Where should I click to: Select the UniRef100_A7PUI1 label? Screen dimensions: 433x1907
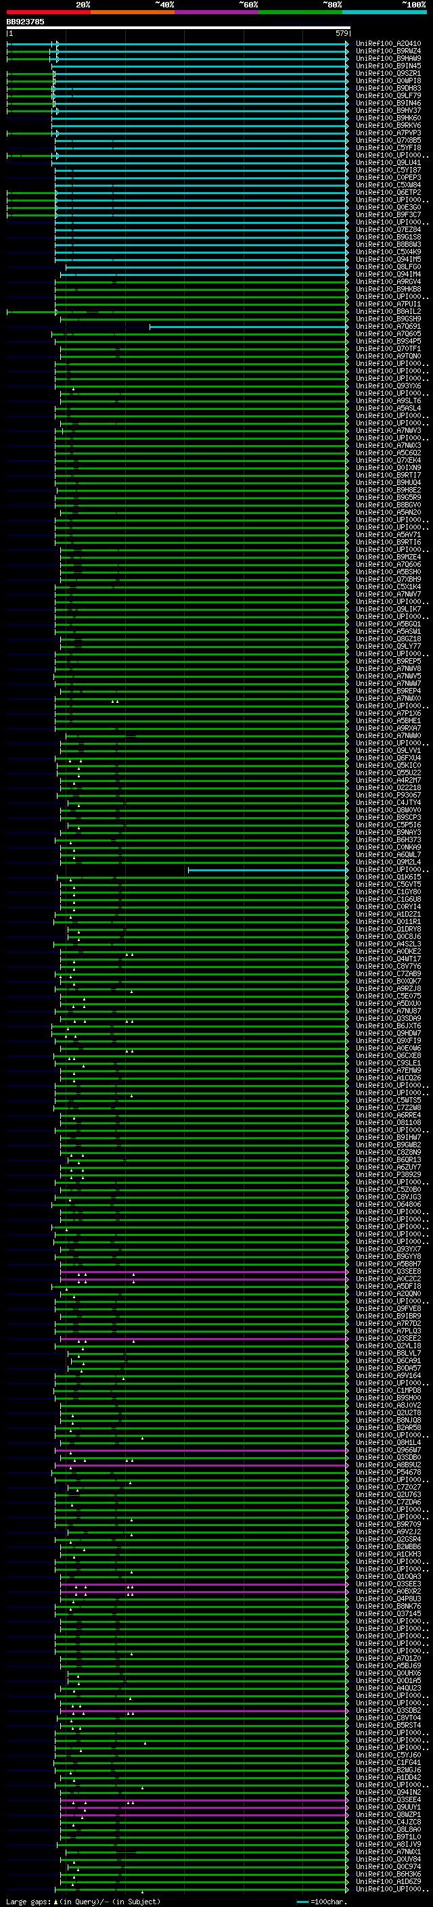pyautogui.click(x=388, y=304)
